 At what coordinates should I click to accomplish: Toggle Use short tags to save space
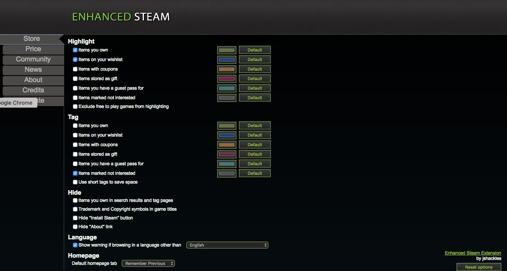click(75, 182)
